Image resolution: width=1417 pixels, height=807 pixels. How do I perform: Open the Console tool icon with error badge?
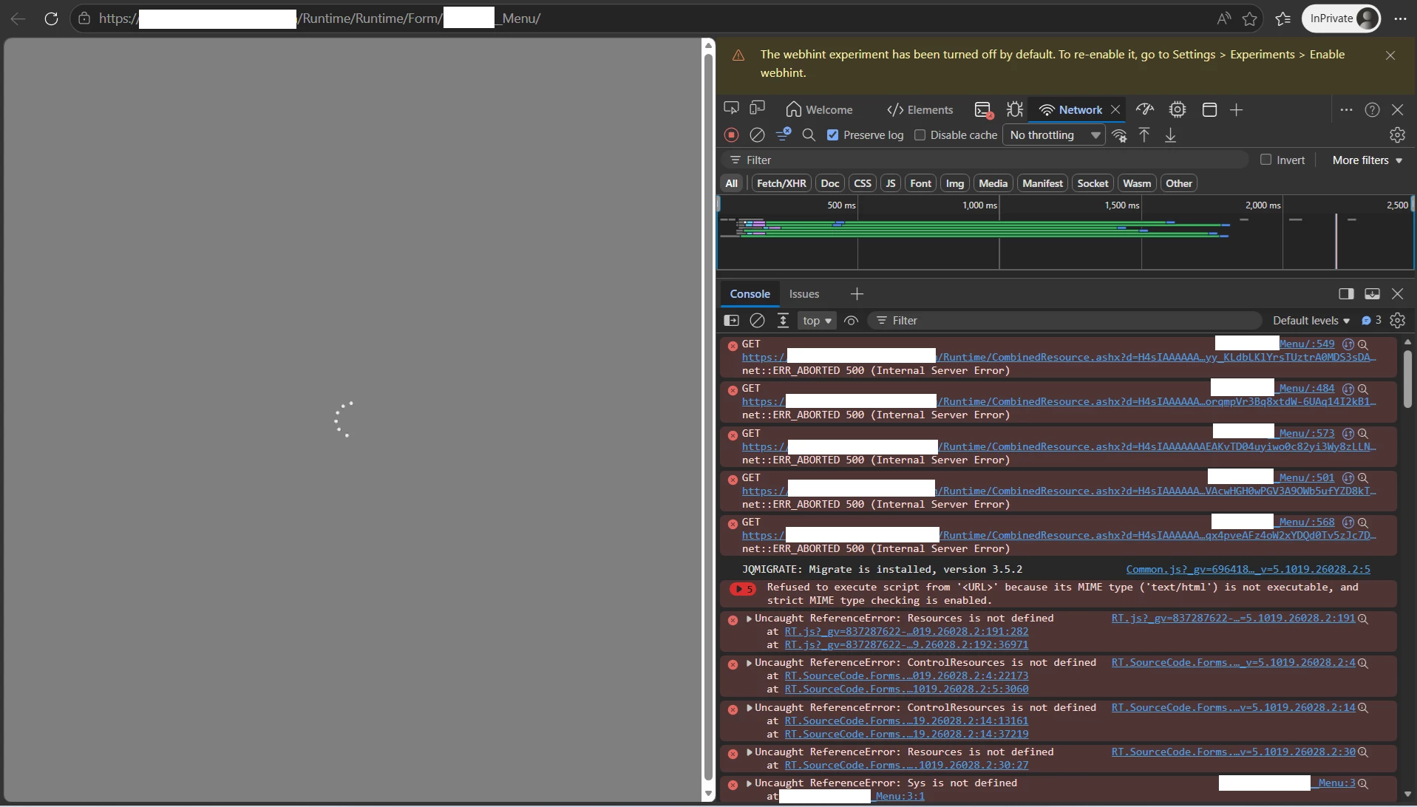coord(983,109)
